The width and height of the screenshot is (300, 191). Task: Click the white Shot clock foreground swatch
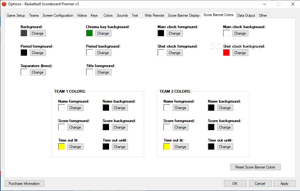point(161,53)
